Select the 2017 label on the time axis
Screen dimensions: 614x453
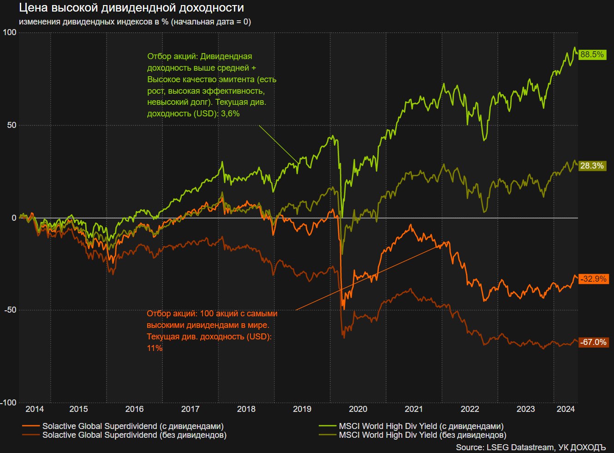point(190,409)
